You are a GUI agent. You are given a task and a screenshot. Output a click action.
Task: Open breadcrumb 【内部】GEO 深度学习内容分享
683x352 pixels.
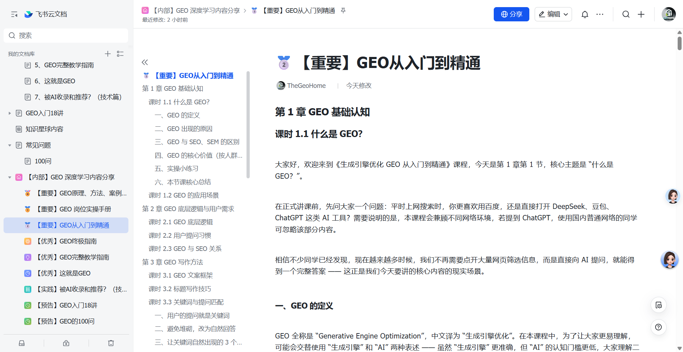[196, 11]
